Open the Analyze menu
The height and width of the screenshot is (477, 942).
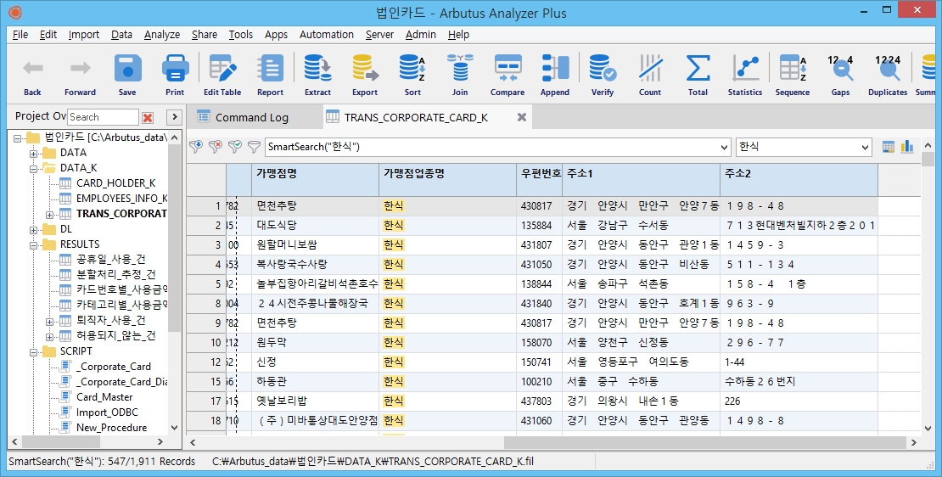161,34
